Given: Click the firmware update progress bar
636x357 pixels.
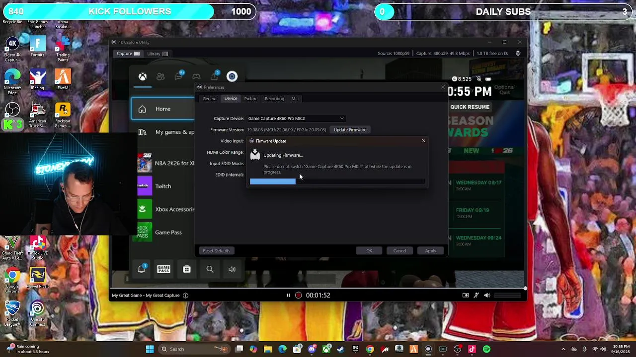Looking at the screenshot, I should [x=337, y=182].
